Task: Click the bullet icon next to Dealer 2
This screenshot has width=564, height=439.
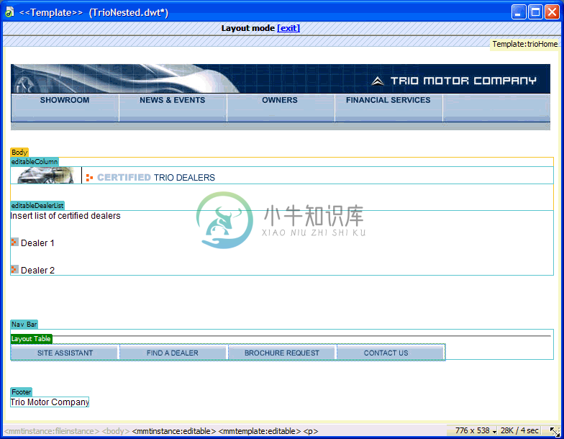Action: coord(14,269)
